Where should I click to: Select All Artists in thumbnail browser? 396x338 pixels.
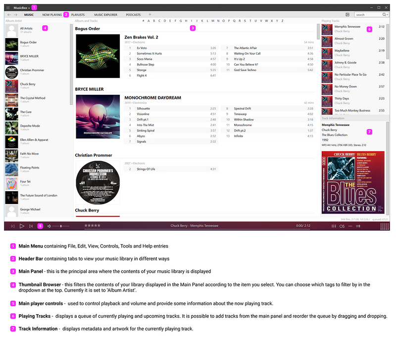coord(38,30)
